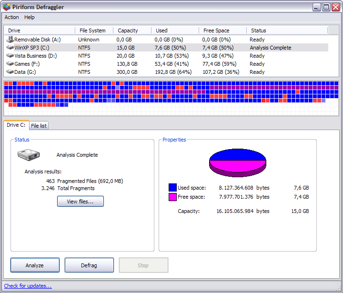The width and height of the screenshot is (343, 293).
Task: Maximize the Defraggler window
Action: pos(326,7)
